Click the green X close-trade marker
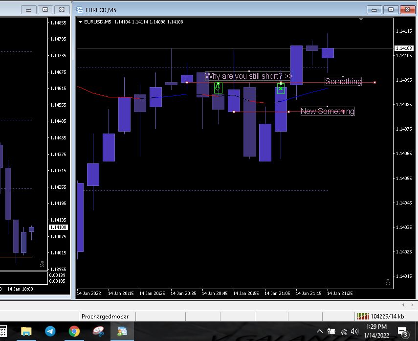This screenshot has width=418, height=341. [x=281, y=88]
